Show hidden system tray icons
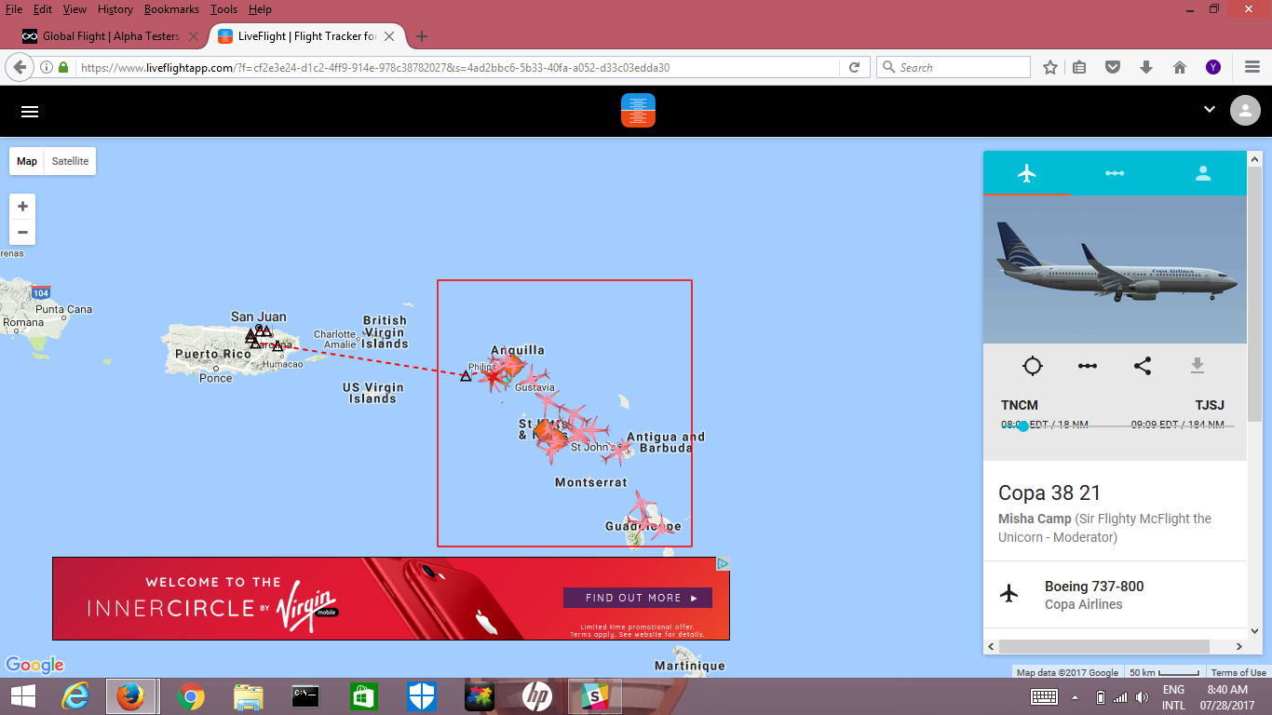This screenshot has width=1272, height=715. pos(1075,697)
